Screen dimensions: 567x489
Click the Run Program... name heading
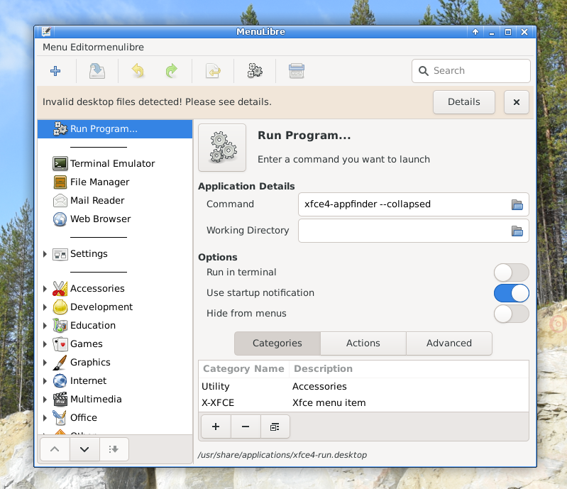tap(304, 136)
